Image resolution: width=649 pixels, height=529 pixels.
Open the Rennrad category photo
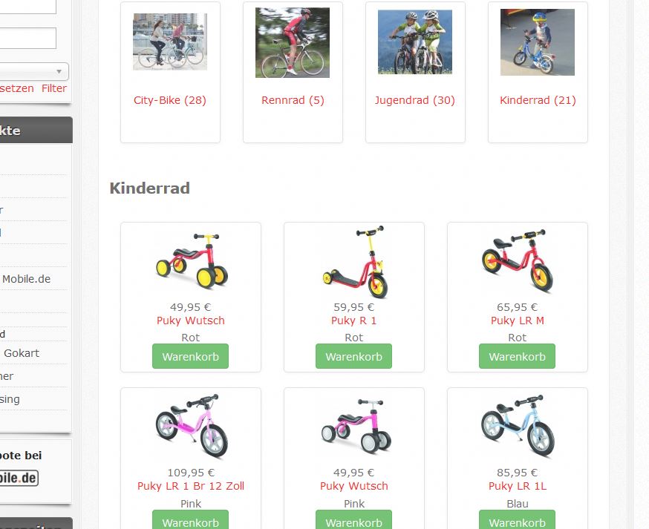[x=293, y=42]
